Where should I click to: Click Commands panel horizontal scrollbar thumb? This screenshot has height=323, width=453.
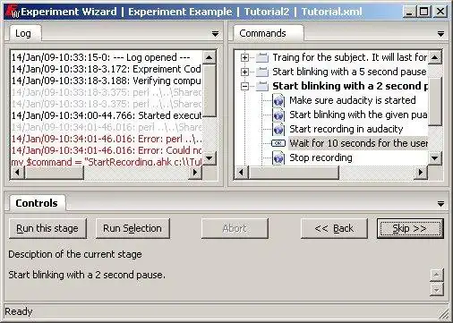[294, 172]
